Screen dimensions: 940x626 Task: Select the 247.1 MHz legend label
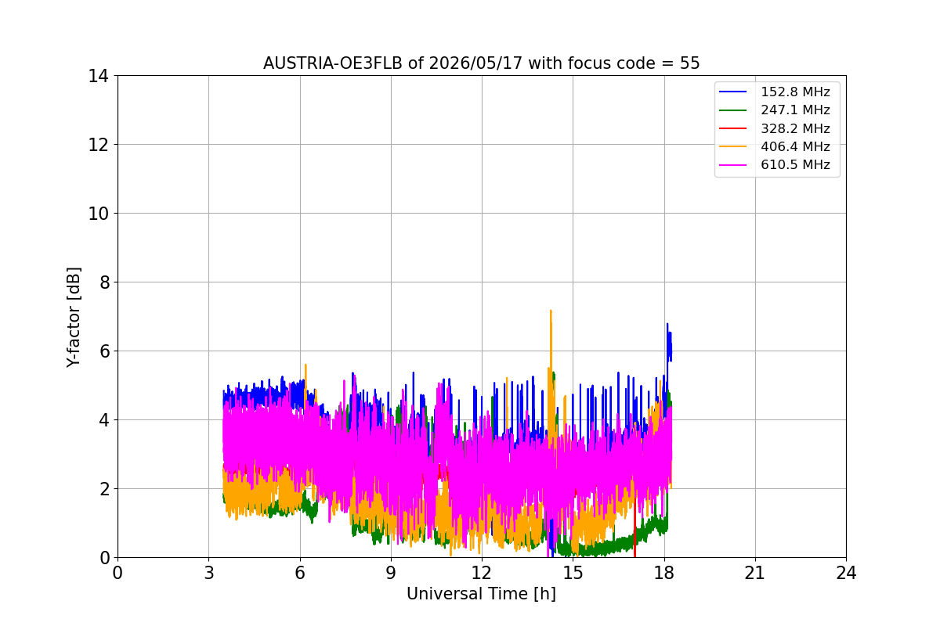tap(795, 110)
